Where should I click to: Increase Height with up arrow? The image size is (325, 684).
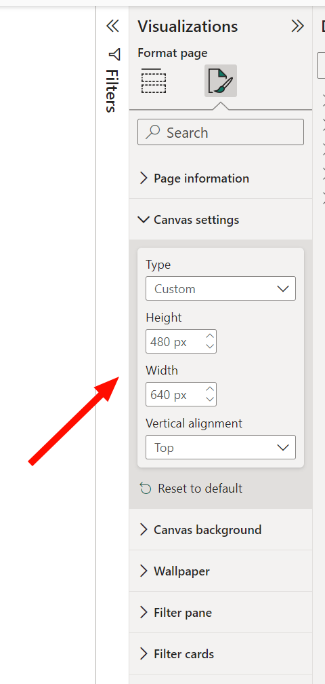coord(210,337)
